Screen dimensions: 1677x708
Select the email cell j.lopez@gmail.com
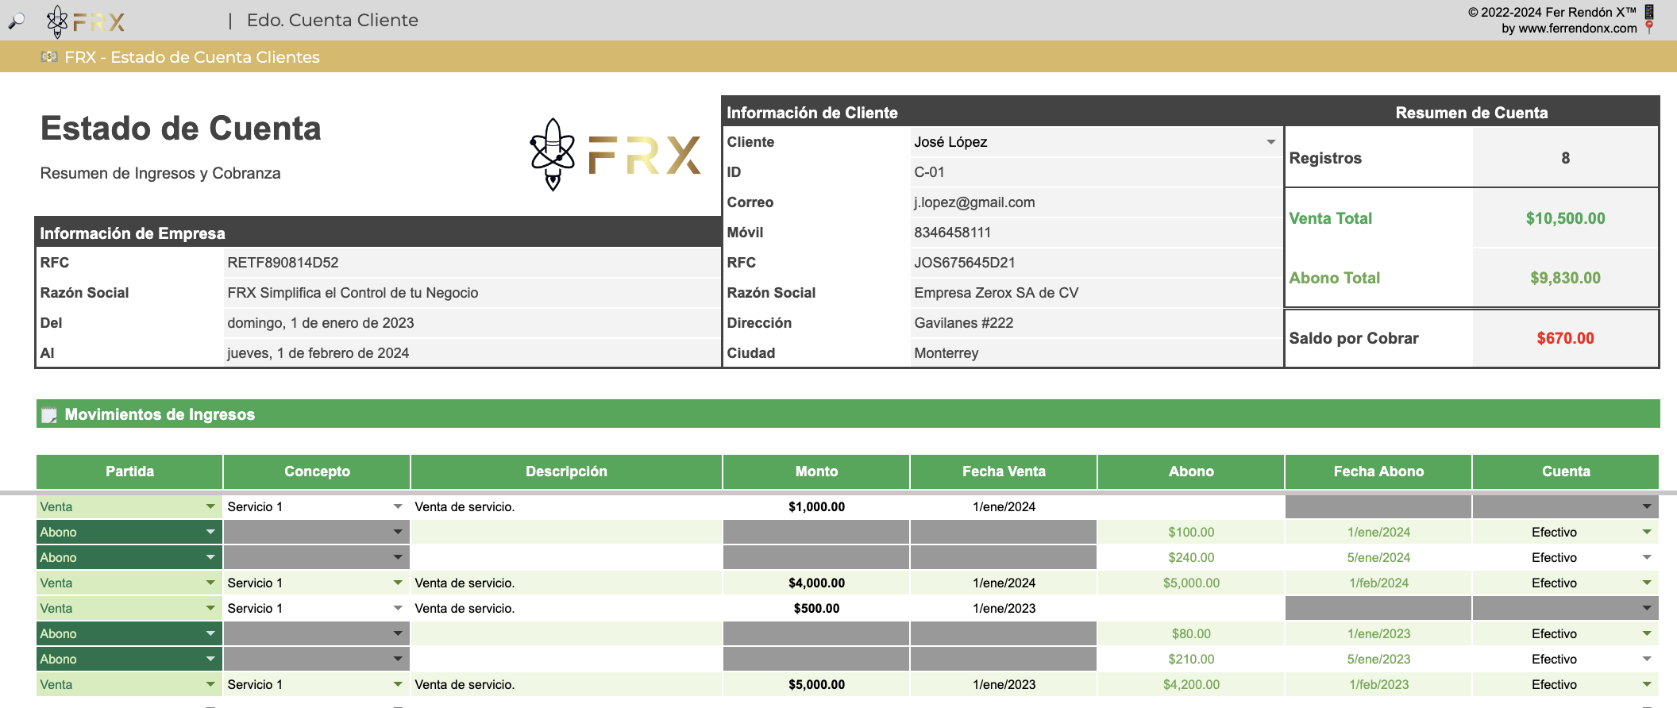(x=1097, y=202)
